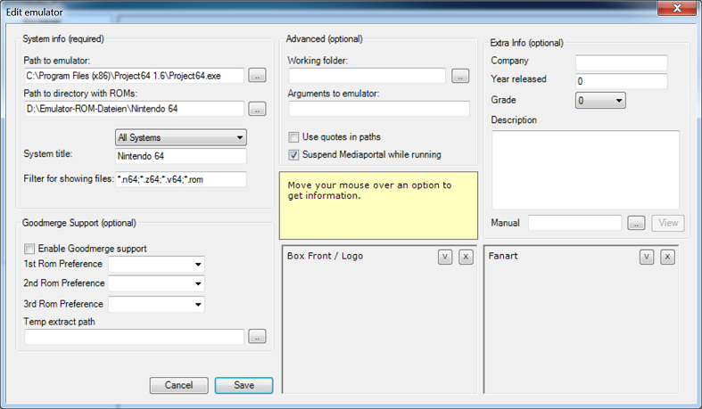This screenshot has height=409, width=702.
Task: Click into the Description text area
Action: click(x=584, y=169)
